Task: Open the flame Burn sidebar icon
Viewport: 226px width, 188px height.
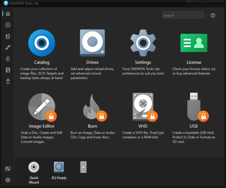Action: (x=8, y=59)
